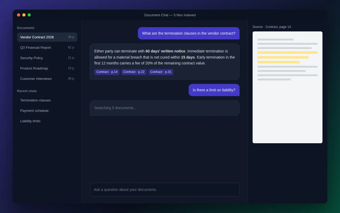
Task: Select the Q3 Financial Report document
Action: pos(47,47)
